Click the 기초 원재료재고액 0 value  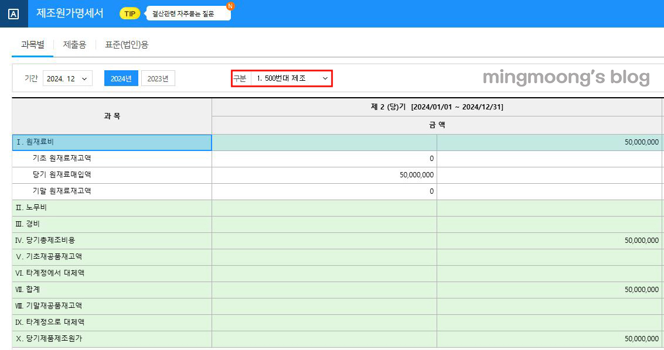coord(431,159)
